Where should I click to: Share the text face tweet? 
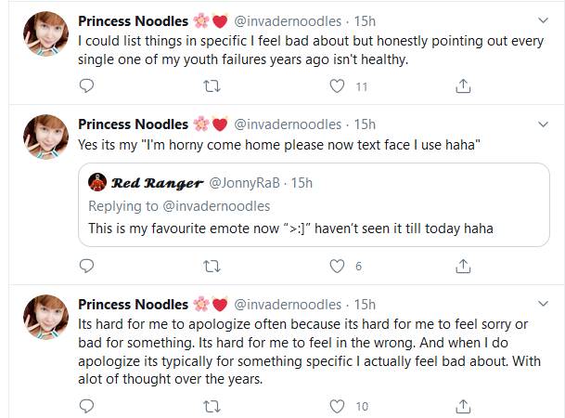pyautogui.click(x=463, y=267)
